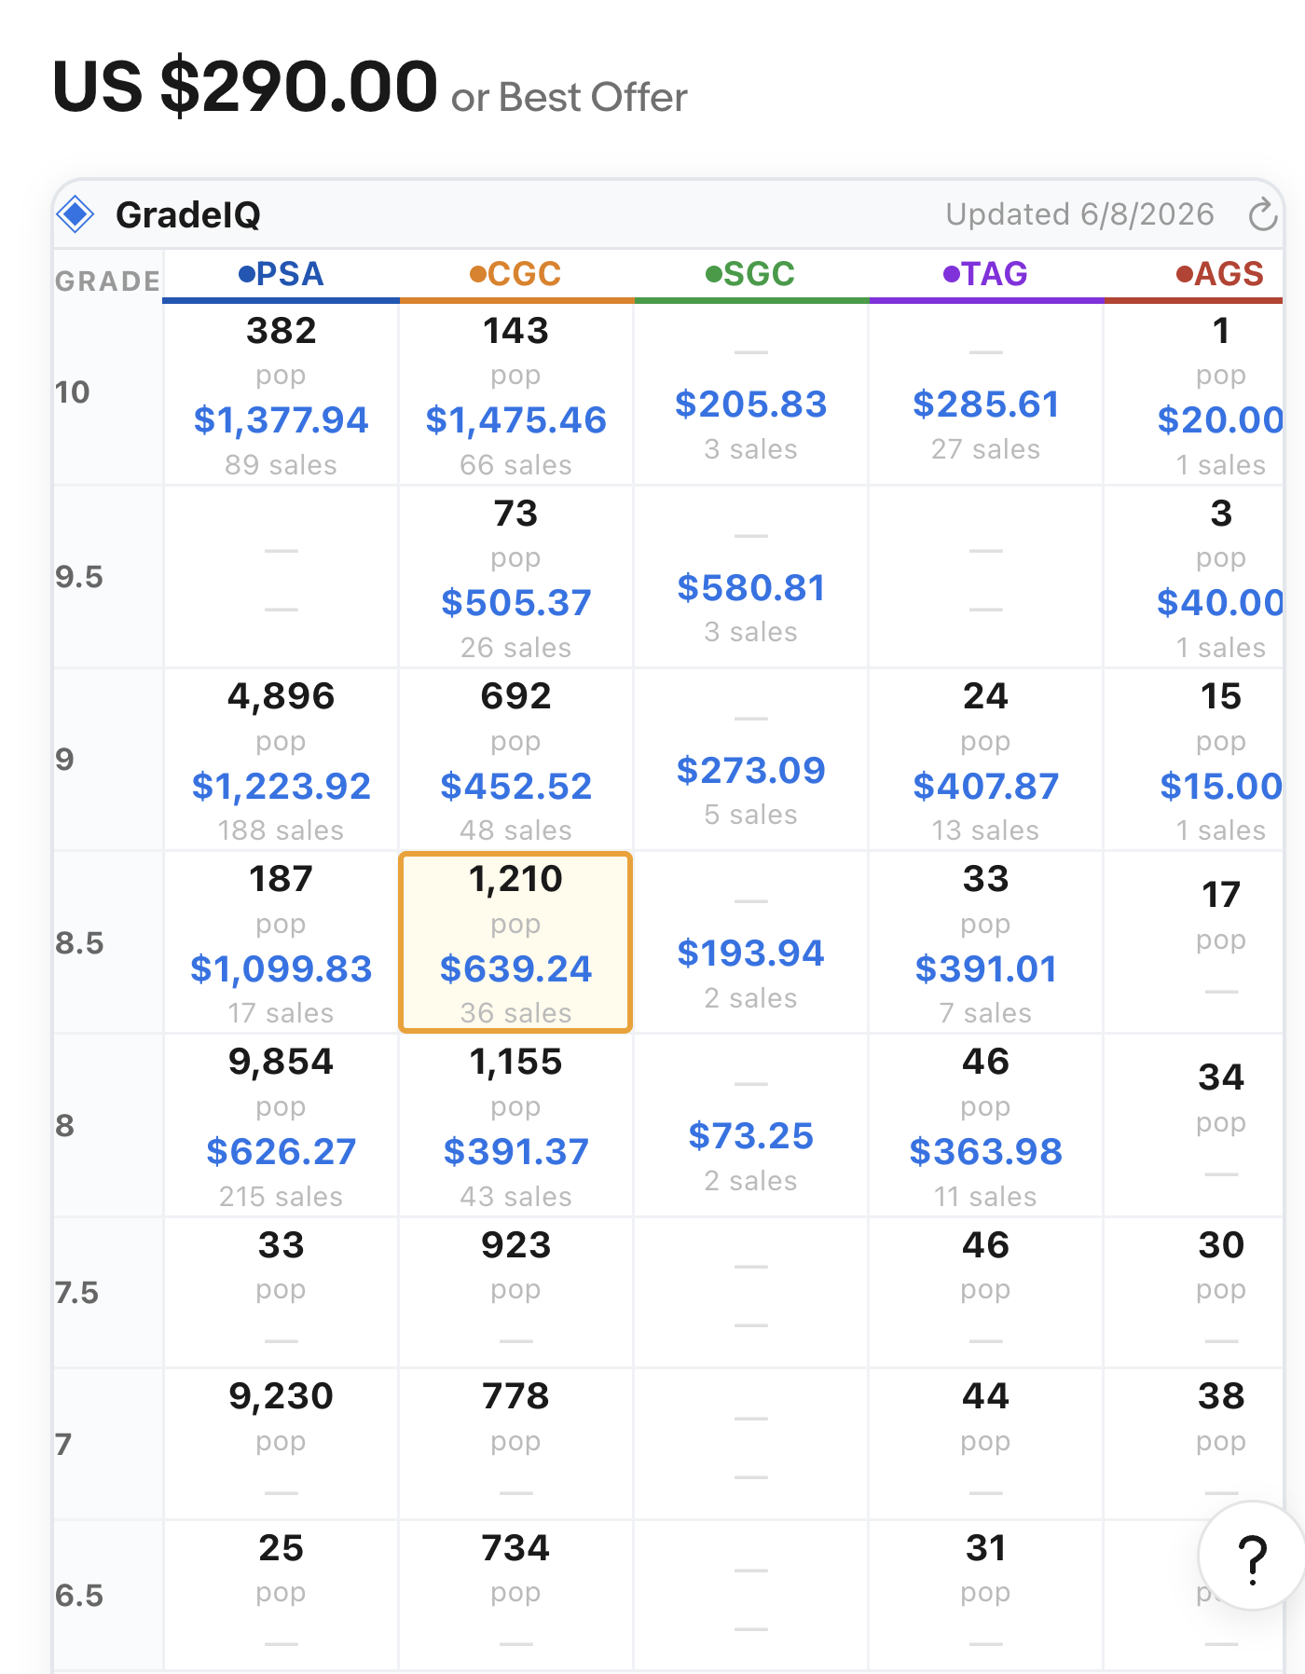
Task: Click the US $290.00 listing price
Action: (x=244, y=87)
